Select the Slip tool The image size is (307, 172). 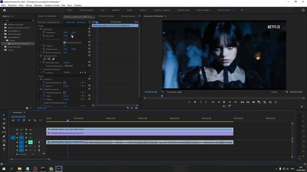point(4,132)
